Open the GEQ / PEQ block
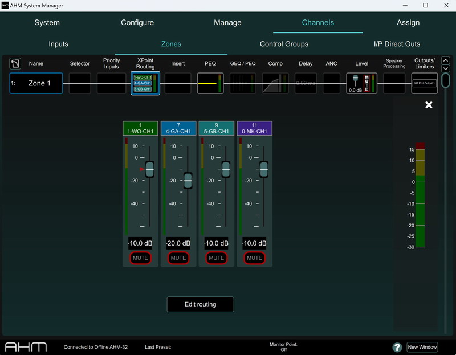 (x=243, y=83)
